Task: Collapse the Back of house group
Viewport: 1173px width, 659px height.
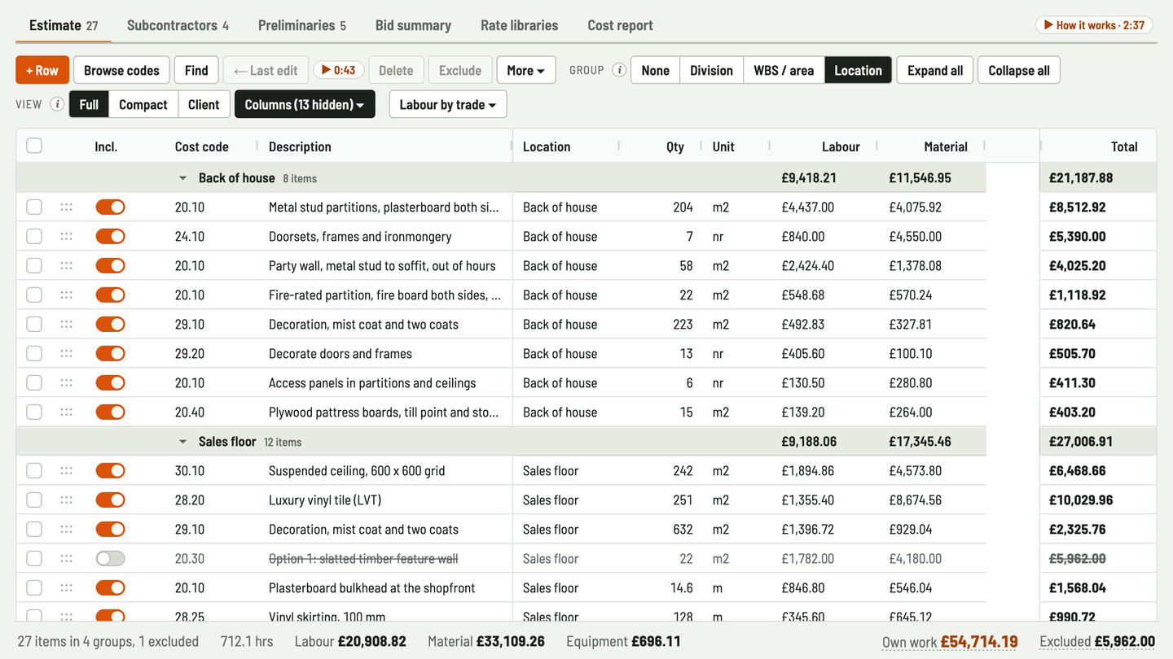Action: click(x=183, y=178)
